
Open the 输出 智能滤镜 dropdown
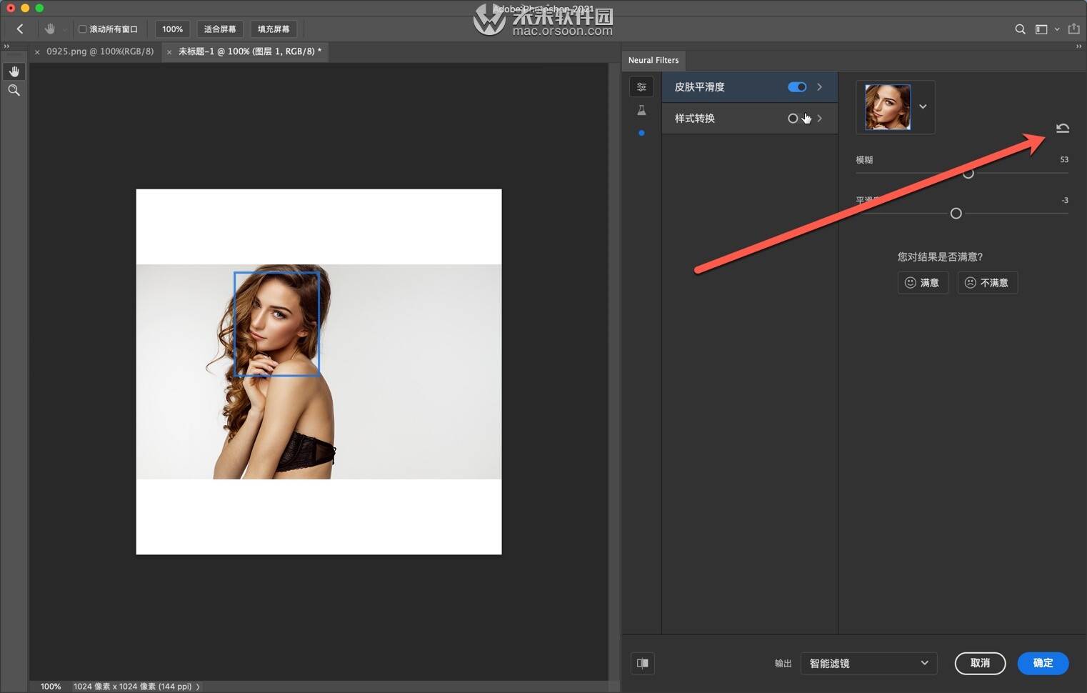coord(868,663)
